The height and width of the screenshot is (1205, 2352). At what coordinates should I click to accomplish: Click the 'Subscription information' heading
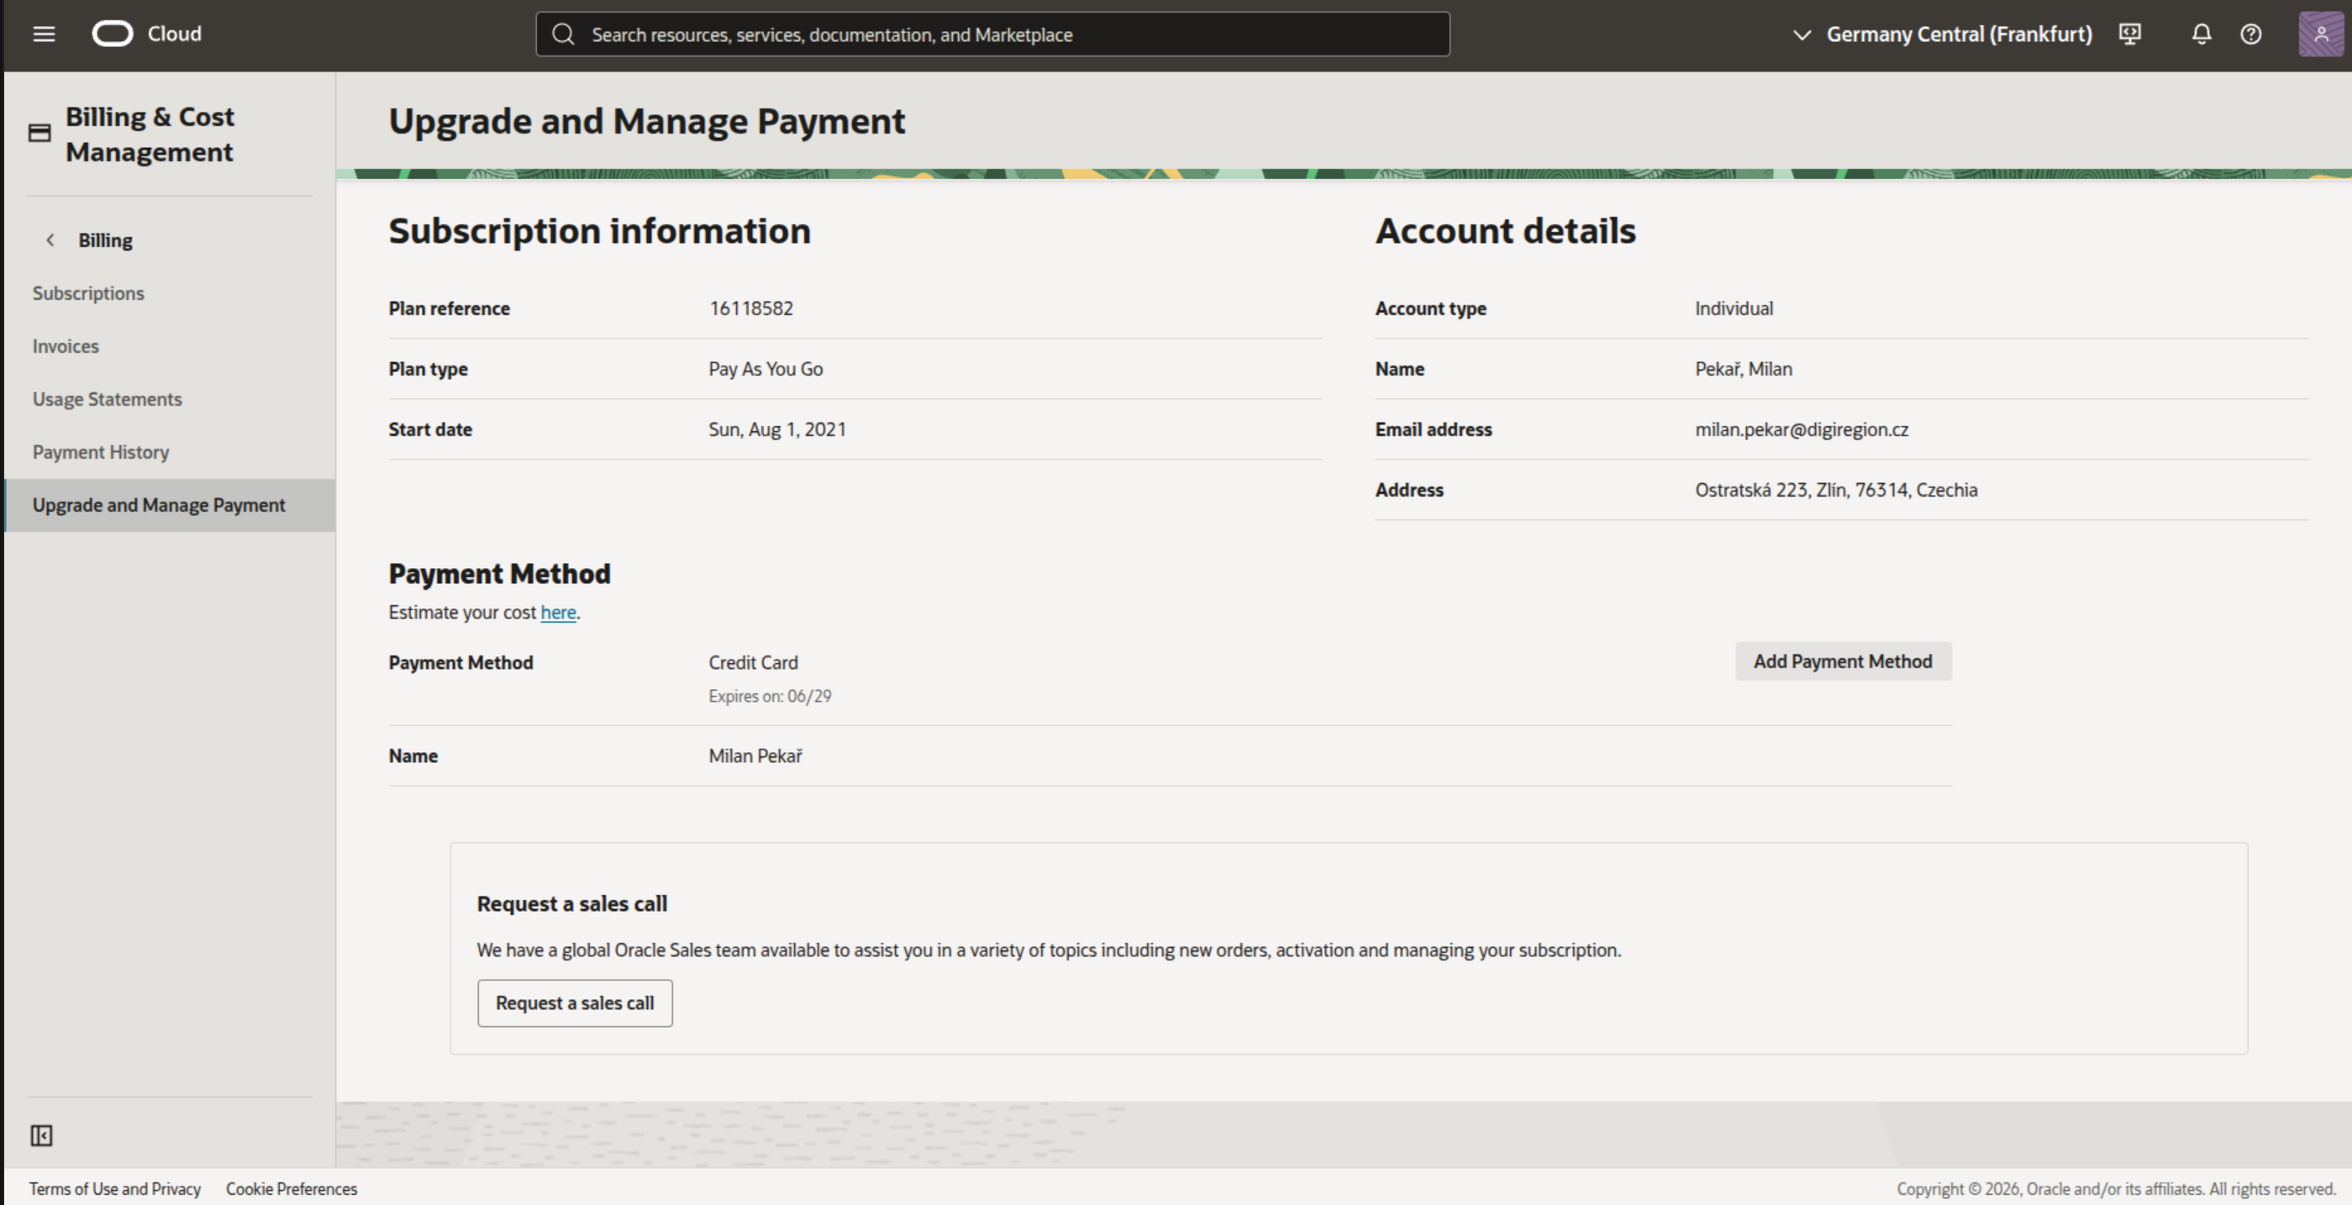(600, 231)
